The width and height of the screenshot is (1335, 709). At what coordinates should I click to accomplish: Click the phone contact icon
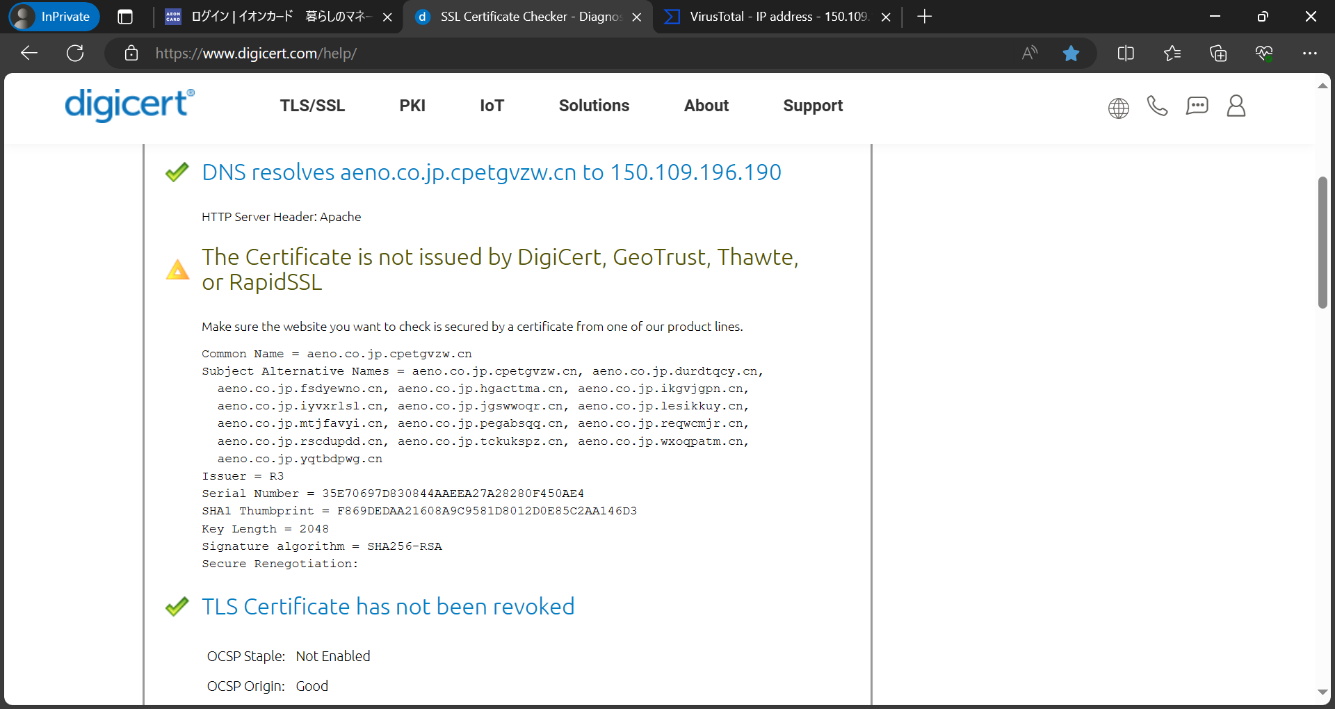pyautogui.click(x=1158, y=106)
